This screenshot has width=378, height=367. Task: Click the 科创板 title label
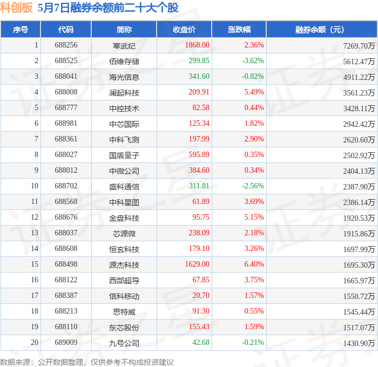point(16,8)
